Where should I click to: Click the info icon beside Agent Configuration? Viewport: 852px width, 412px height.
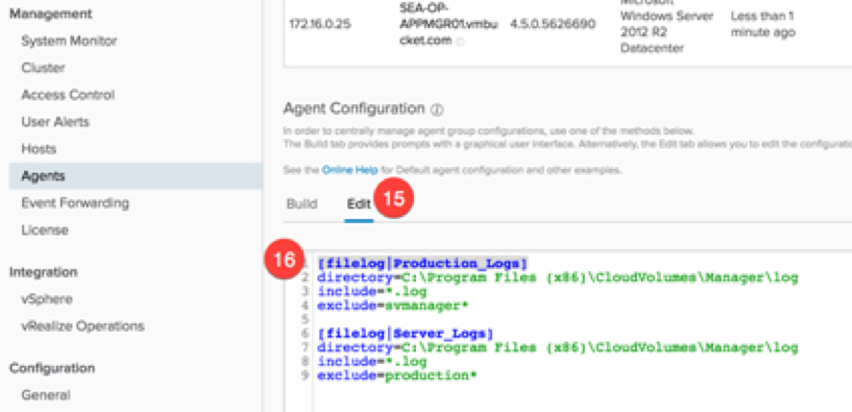tap(437, 110)
